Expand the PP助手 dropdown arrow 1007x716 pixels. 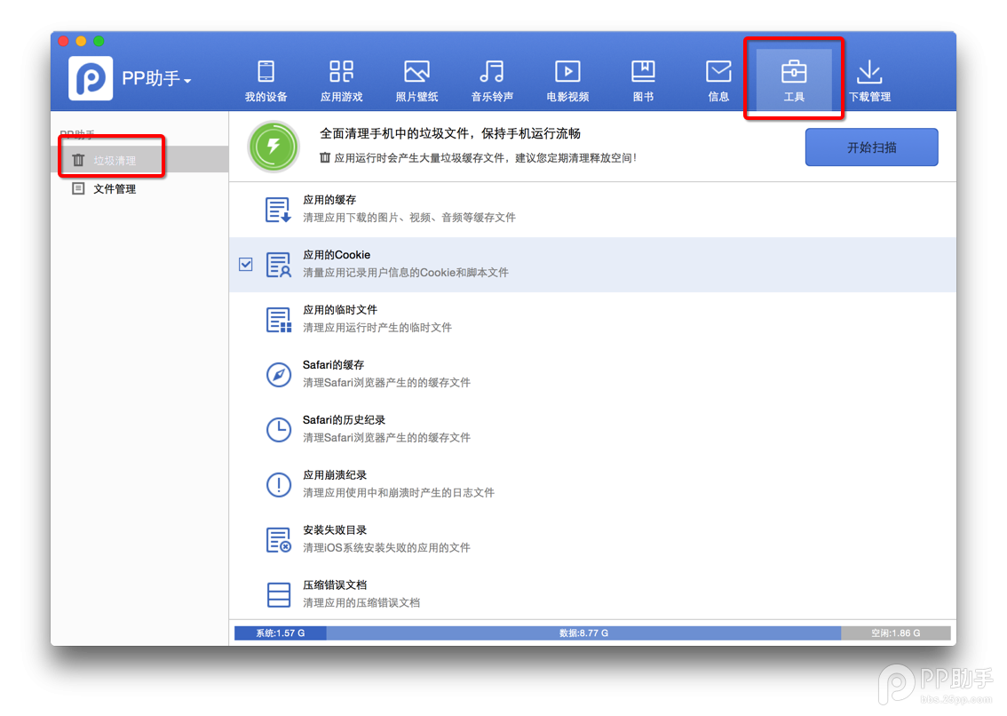pos(187,81)
